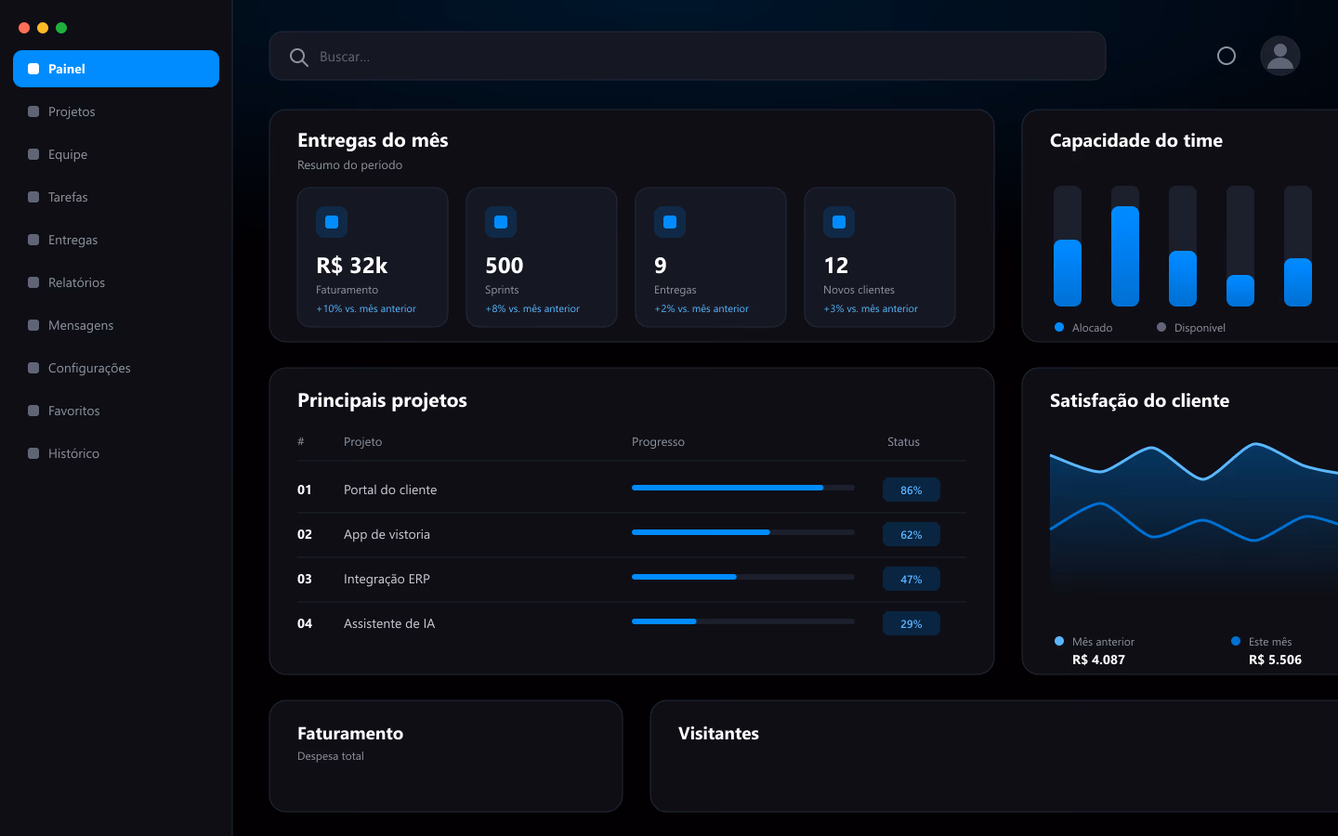
Task: Click the Sprints card icon
Action: click(501, 222)
